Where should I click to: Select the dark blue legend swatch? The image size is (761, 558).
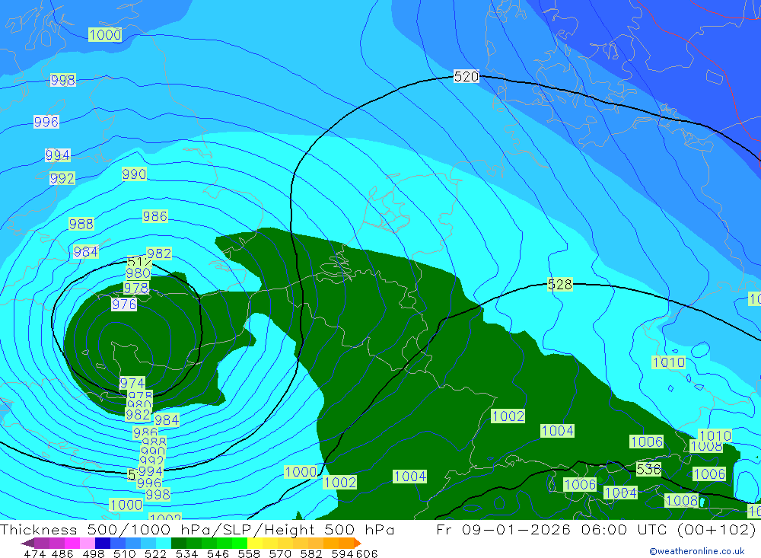103,543
